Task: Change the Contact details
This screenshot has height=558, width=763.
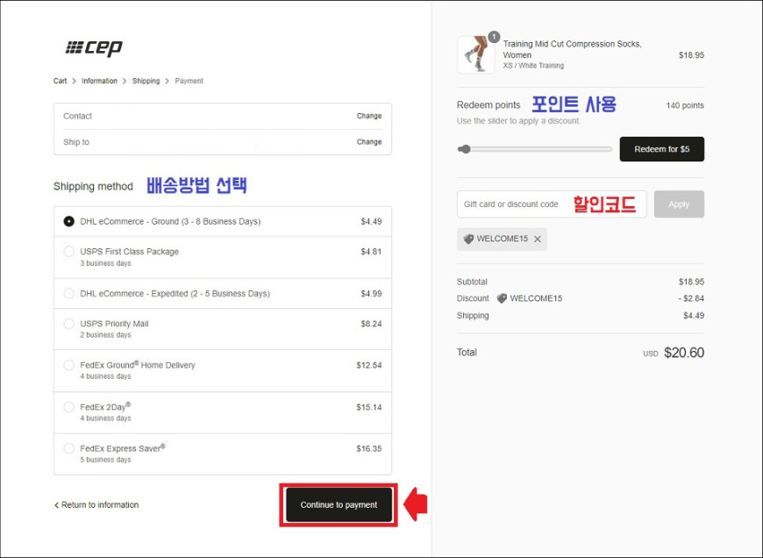Action: coord(369,116)
